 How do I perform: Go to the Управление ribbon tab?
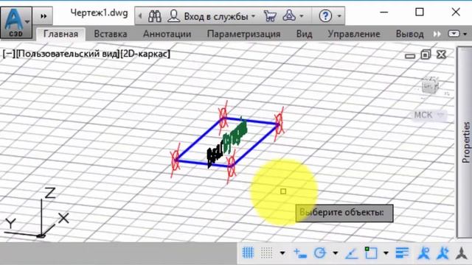(x=354, y=34)
